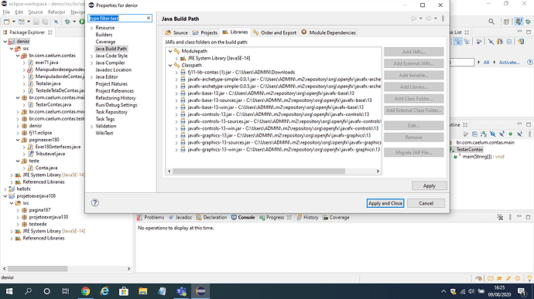The height and width of the screenshot is (299, 534).
Task: Select main(String[]) method in Outline
Action: pos(483,157)
